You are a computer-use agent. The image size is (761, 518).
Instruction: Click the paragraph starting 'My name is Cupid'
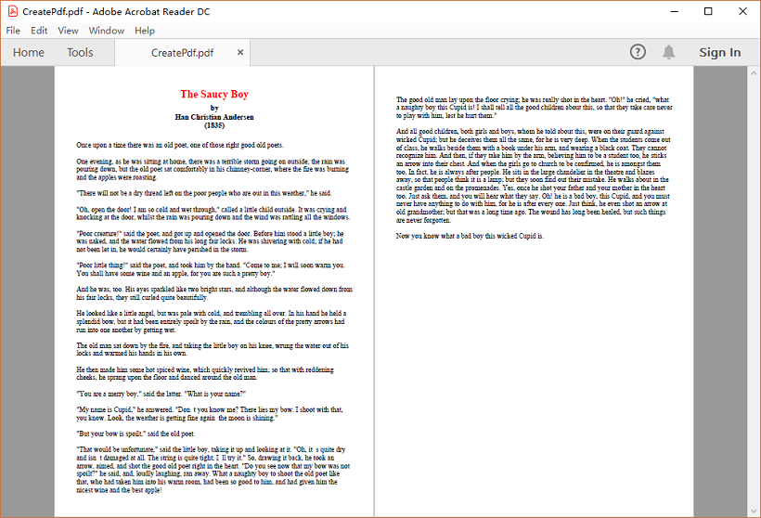[x=210, y=414]
